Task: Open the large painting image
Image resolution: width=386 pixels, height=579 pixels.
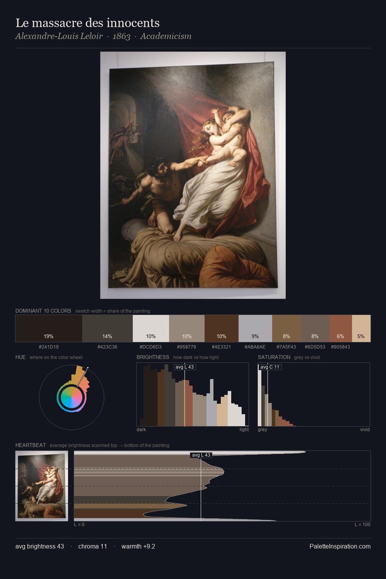Action: (x=193, y=175)
